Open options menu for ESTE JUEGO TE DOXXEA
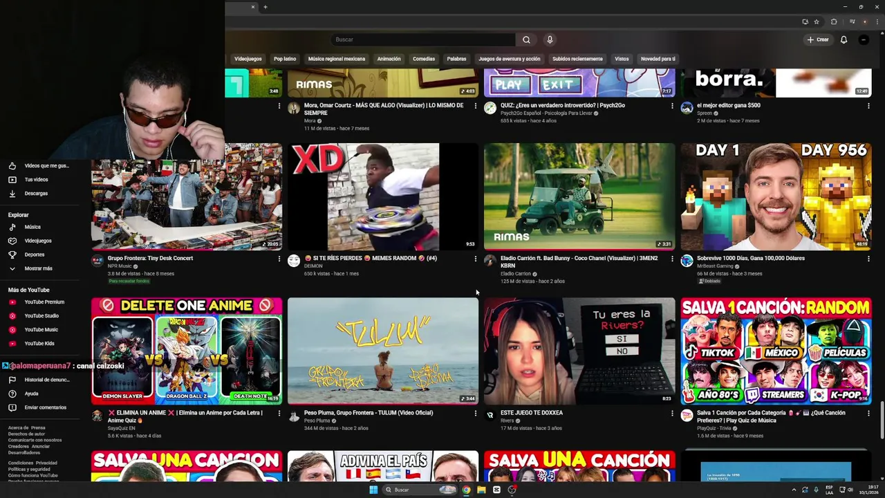Screen dimensions: 885x498 (672, 413)
